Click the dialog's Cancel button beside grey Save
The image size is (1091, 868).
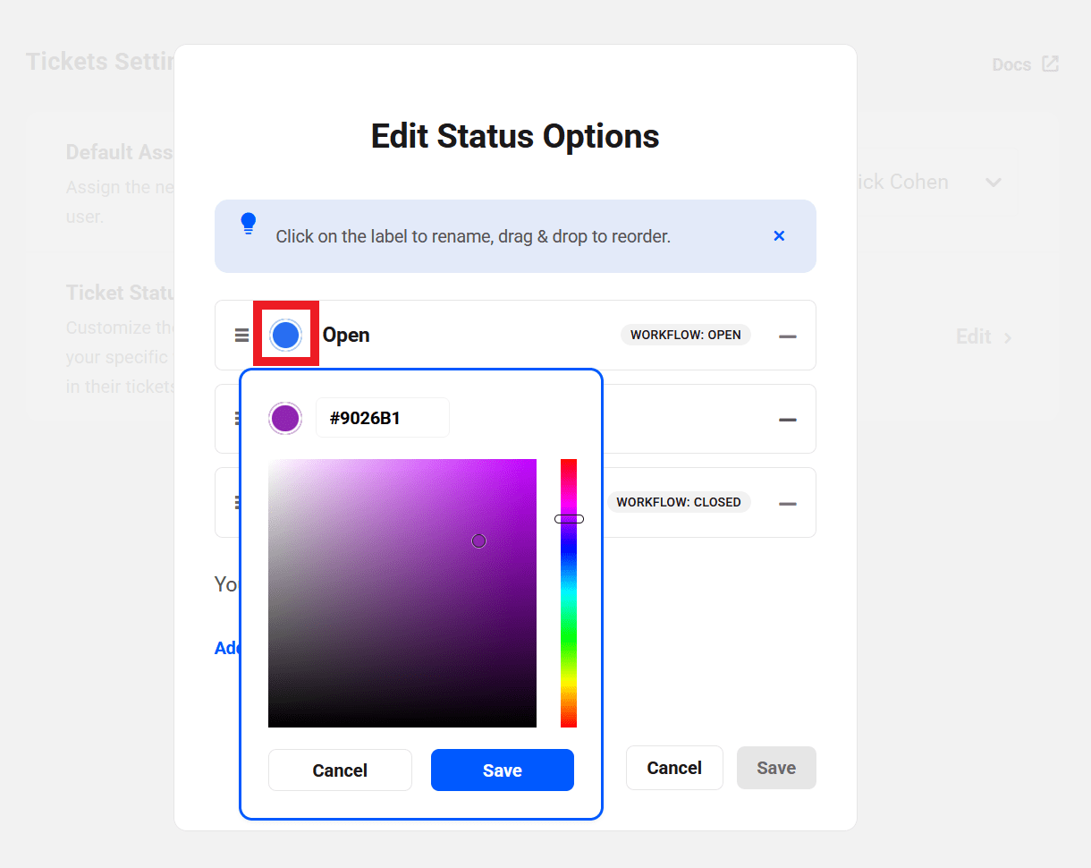674,768
